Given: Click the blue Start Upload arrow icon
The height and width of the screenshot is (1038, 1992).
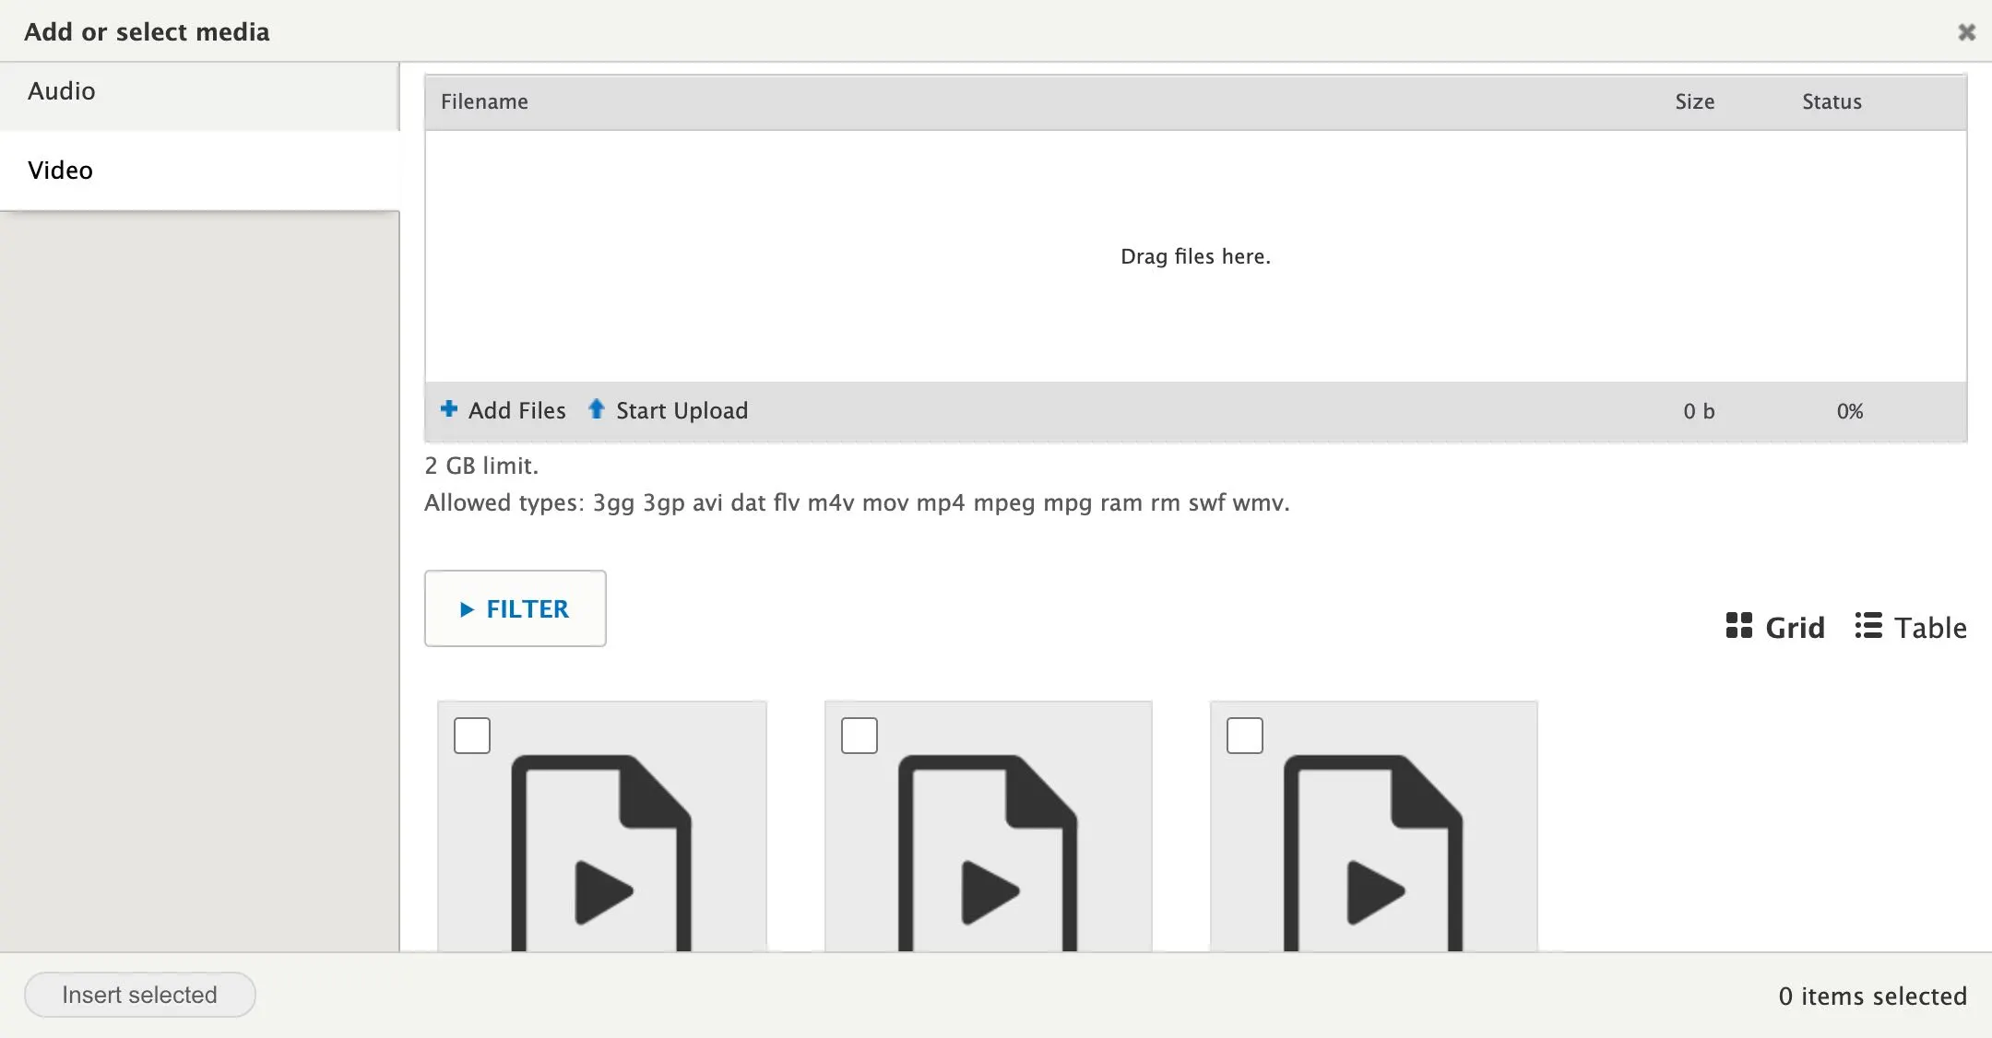Looking at the screenshot, I should click(597, 408).
